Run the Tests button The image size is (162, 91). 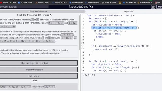coord(39,63)
